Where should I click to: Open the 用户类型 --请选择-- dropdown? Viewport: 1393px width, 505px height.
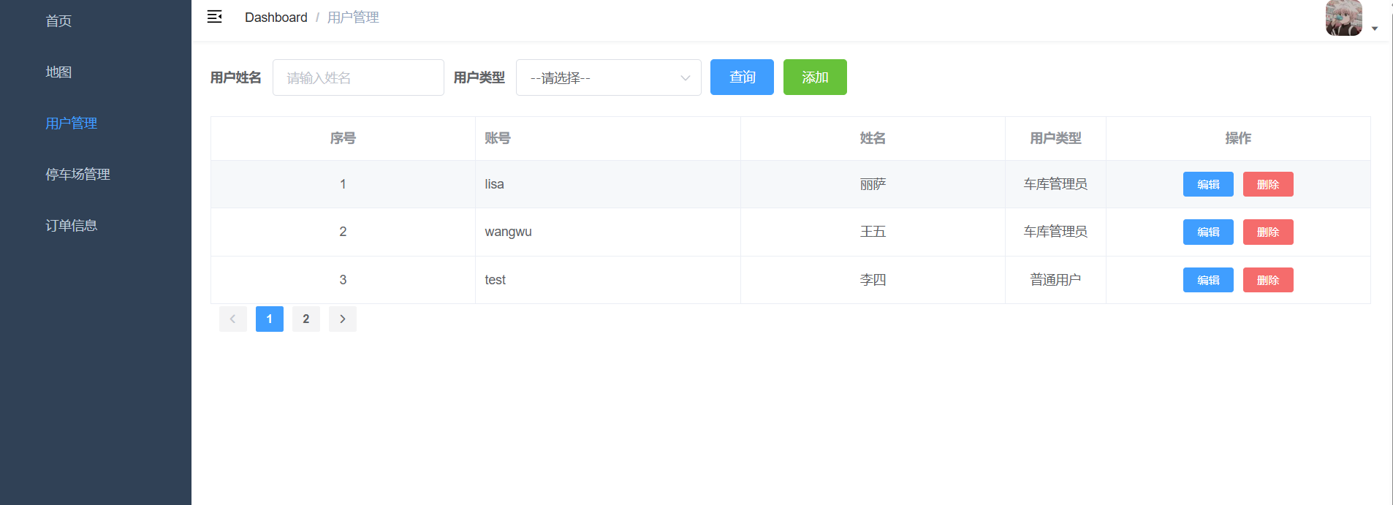(x=608, y=77)
